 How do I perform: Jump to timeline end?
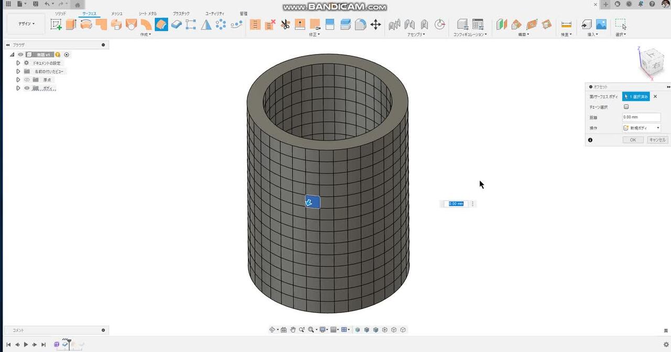pyautogui.click(x=44, y=344)
